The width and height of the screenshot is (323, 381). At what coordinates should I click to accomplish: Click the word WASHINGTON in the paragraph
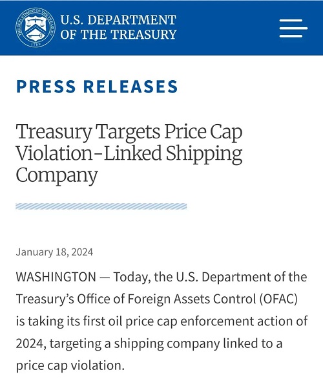(56, 277)
